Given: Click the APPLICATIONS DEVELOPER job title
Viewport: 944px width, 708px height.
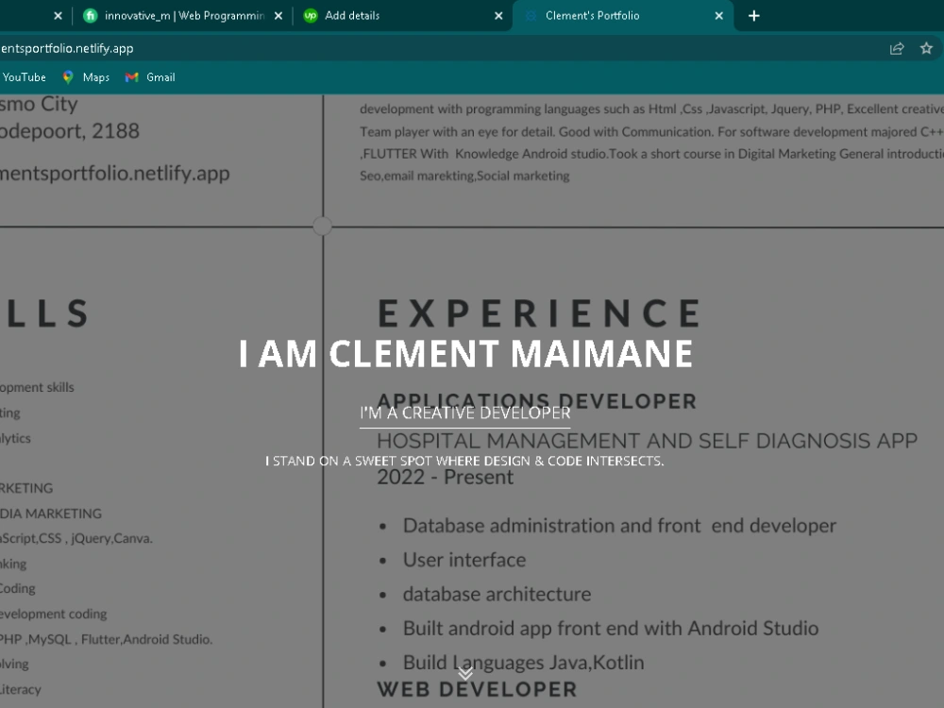Looking at the screenshot, I should coord(536,401).
